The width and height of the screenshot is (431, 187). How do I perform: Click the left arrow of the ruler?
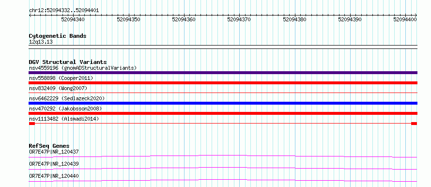[30, 16]
